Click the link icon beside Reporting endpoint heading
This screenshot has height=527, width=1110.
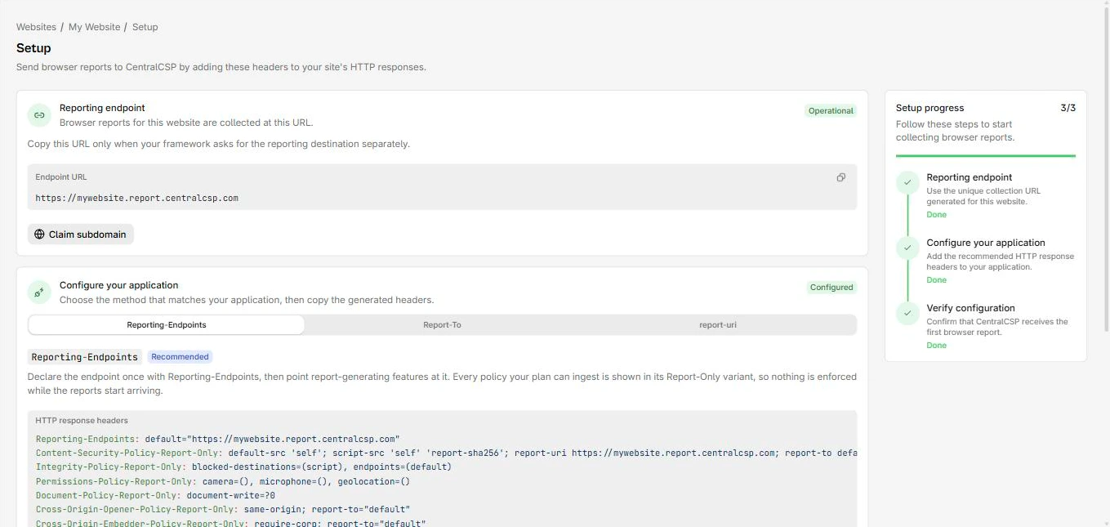pyautogui.click(x=39, y=115)
